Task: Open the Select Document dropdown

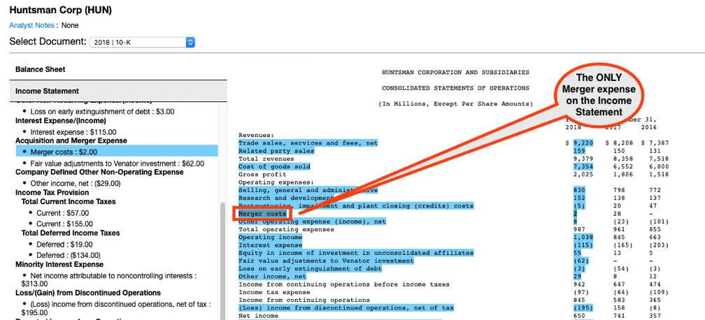Action: [x=142, y=42]
